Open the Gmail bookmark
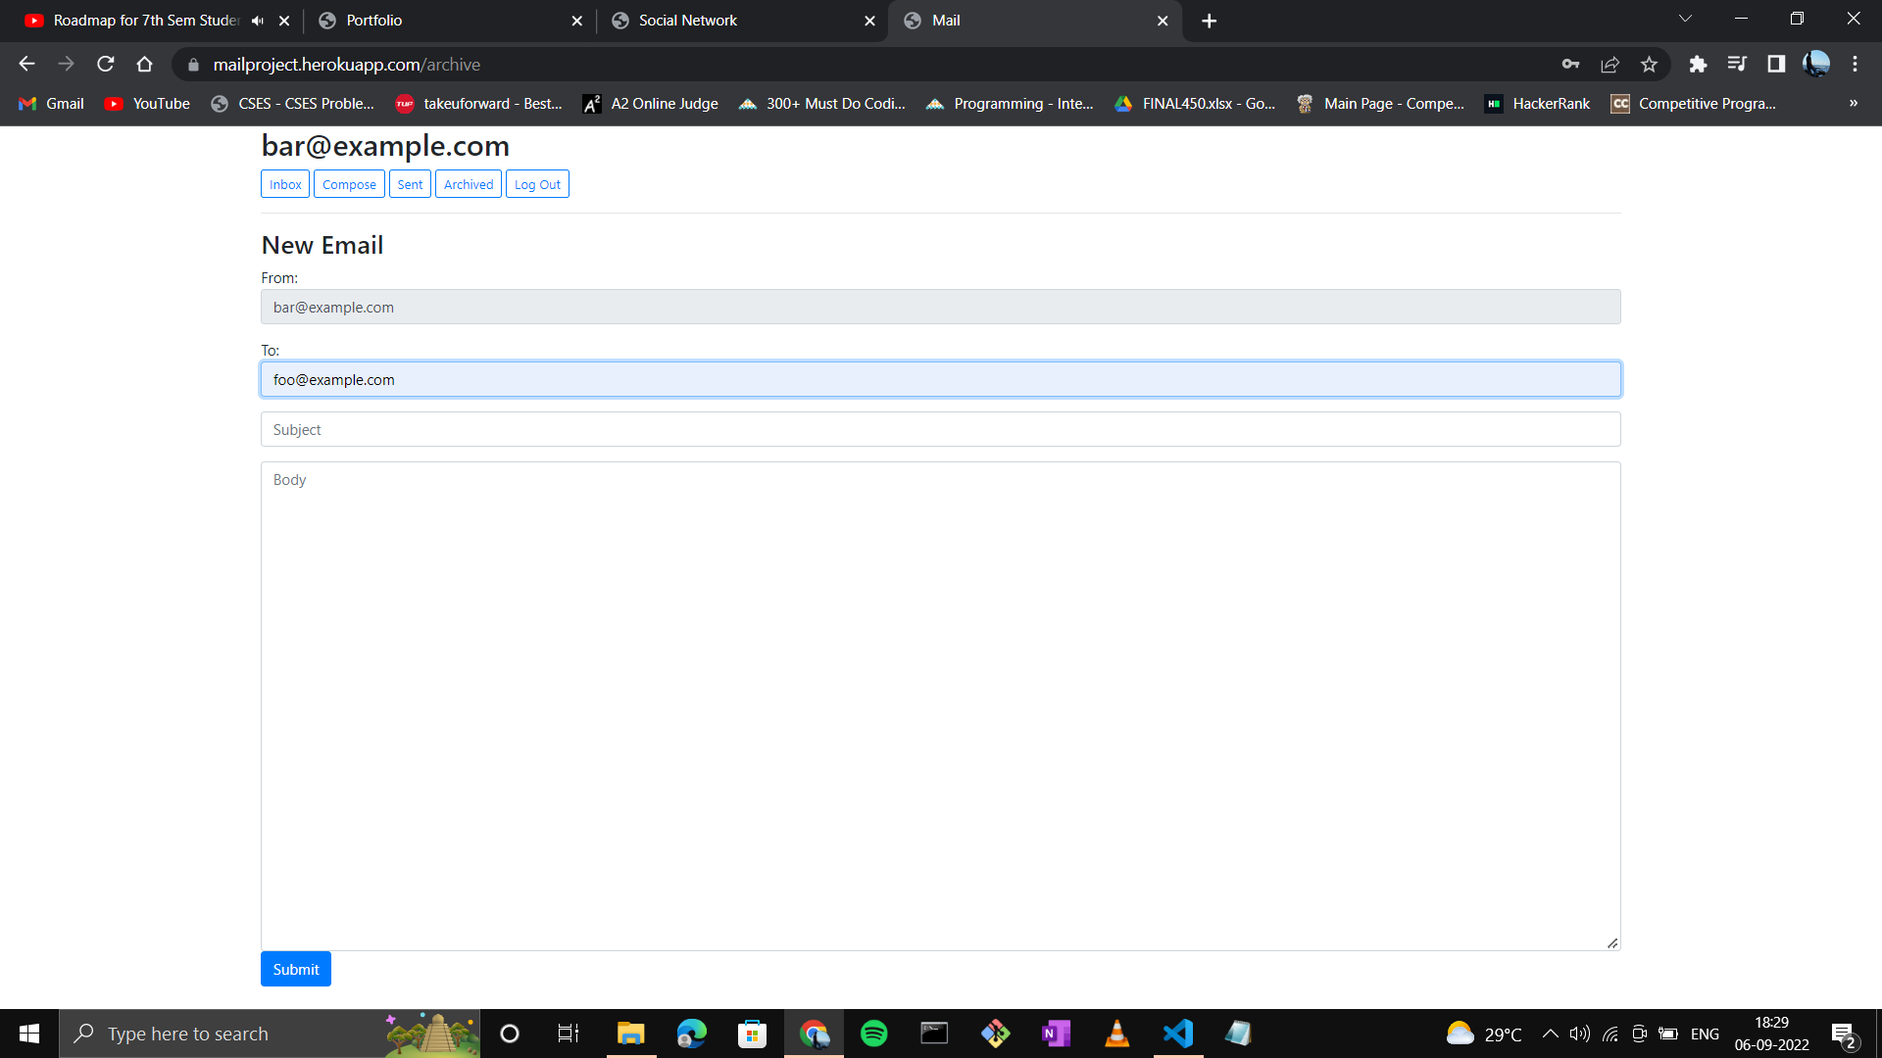This screenshot has height=1058, width=1882. [x=50, y=103]
